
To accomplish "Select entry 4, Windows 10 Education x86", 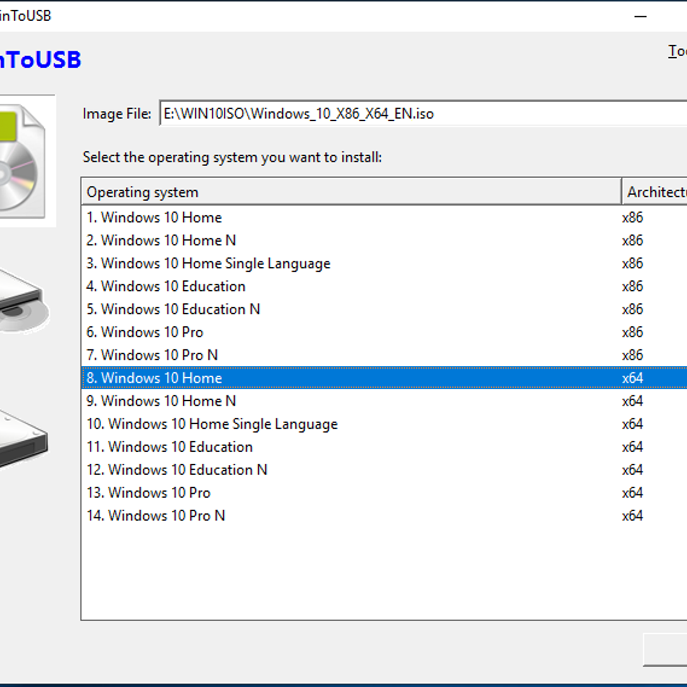I will pyautogui.click(x=166, y=286).
